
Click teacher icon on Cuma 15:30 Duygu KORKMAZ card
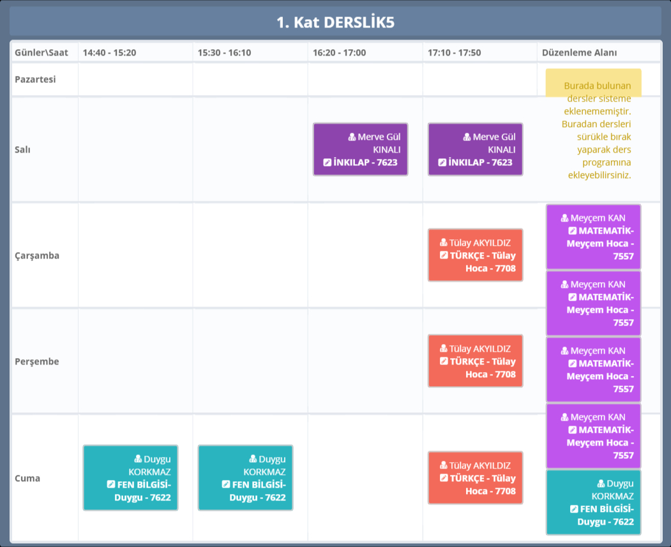(253, 459)
